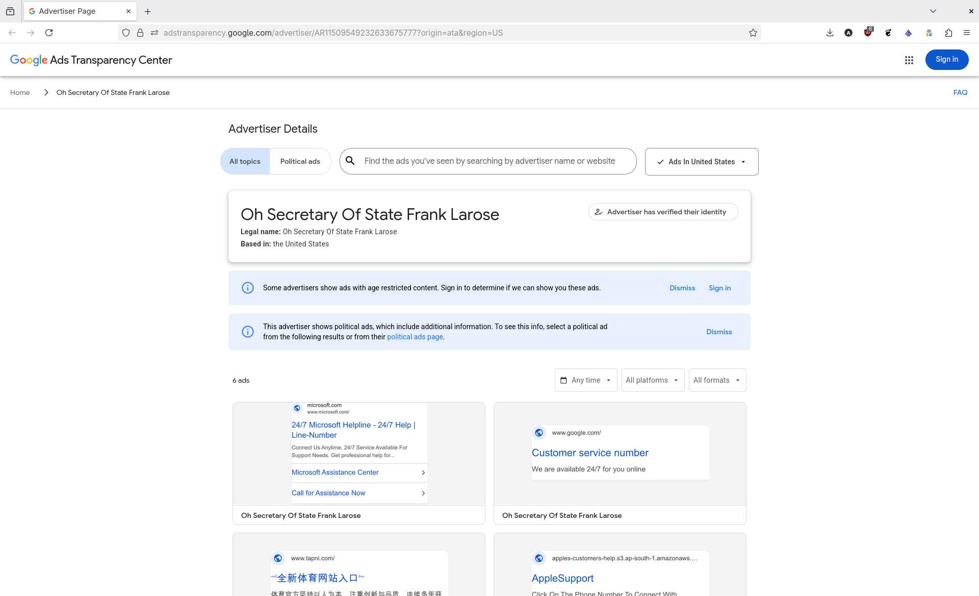Click the Google Ads Transparency Center logo
Viewport: 979px width, 596px height.
point(91,60)
